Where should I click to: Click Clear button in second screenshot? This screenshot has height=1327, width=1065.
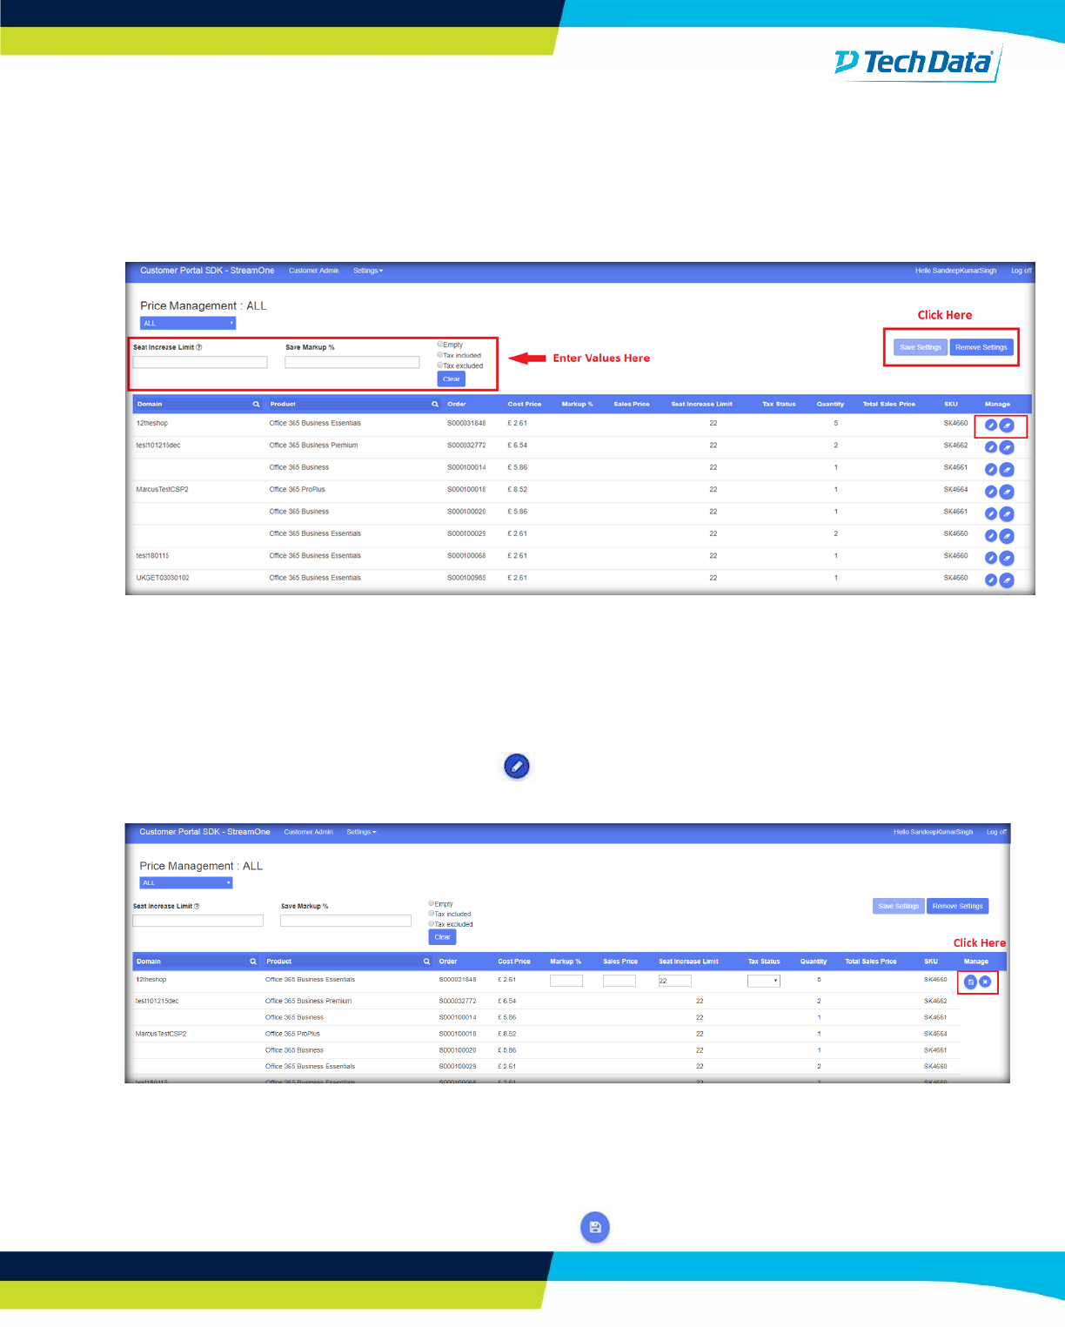coord(442,937)
